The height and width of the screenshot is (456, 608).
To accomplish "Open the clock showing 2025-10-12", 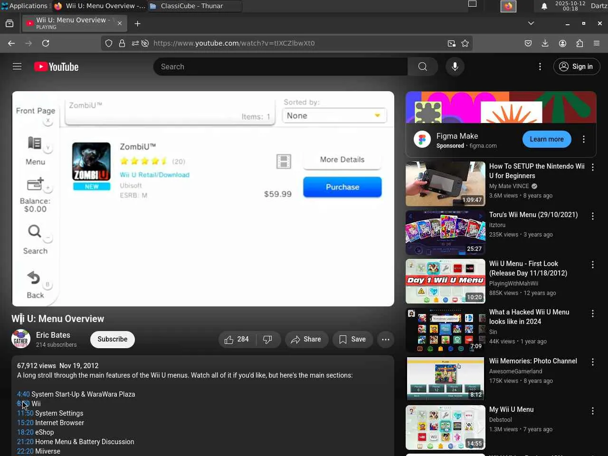I will (570, 6).
